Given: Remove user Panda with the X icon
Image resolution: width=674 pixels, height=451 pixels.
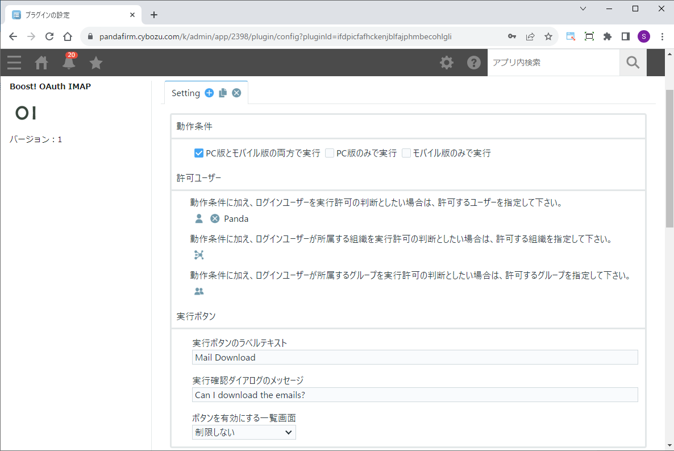Looking at the screenshot, I should 215,218.
